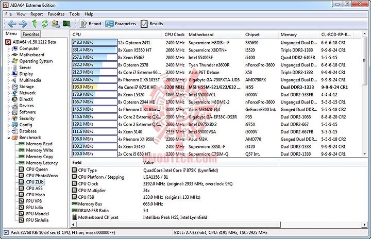This screenshot has height=239, width=371.
Task: Click the CPU ZLib benchmark icon
Action: [x=22, y=182]
